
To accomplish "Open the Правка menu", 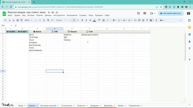I will click(17, 15).
